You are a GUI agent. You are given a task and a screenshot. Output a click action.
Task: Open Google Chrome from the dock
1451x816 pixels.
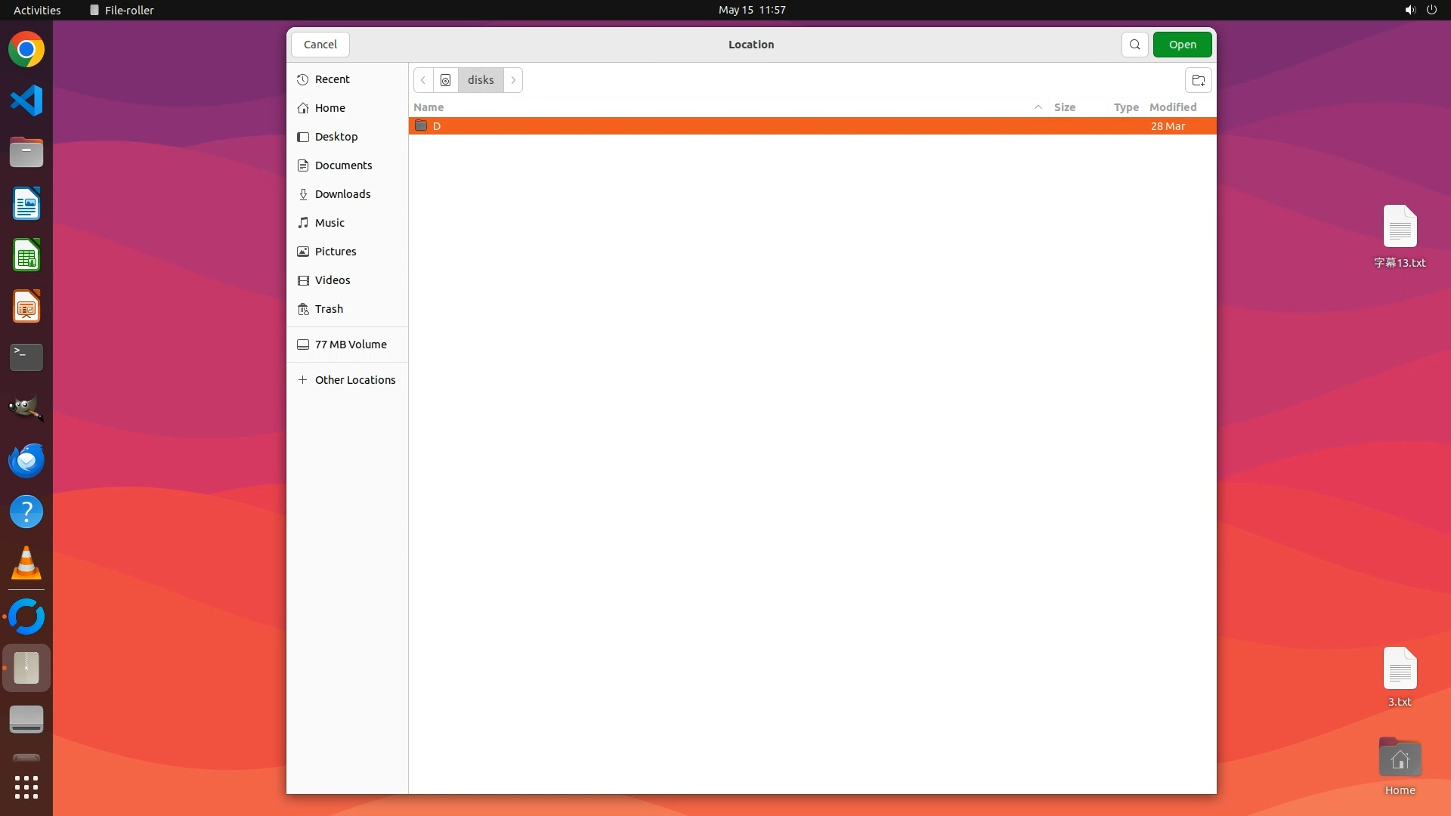[26, 50]
